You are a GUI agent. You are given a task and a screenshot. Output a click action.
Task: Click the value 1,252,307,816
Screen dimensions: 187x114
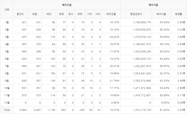pyautogui.click(x=142, y=66)
